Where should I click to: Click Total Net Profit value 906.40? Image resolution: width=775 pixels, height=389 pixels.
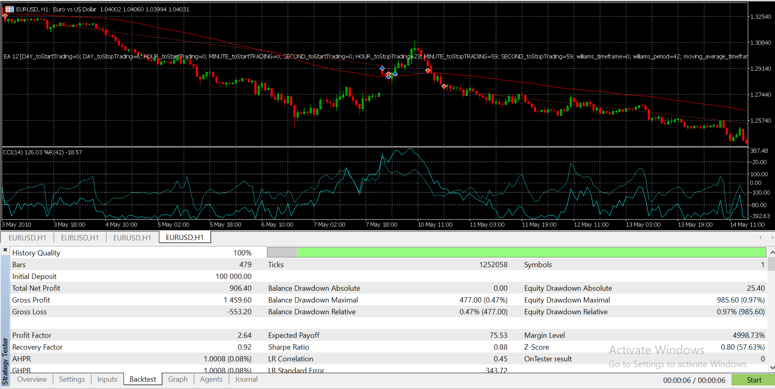click(x=241, y=288)
